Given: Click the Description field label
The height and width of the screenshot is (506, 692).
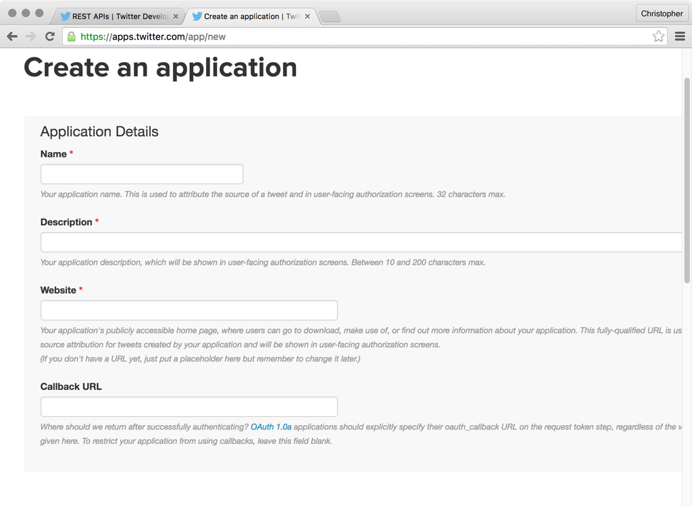Looking at the screenshot, I should point(66,222).
